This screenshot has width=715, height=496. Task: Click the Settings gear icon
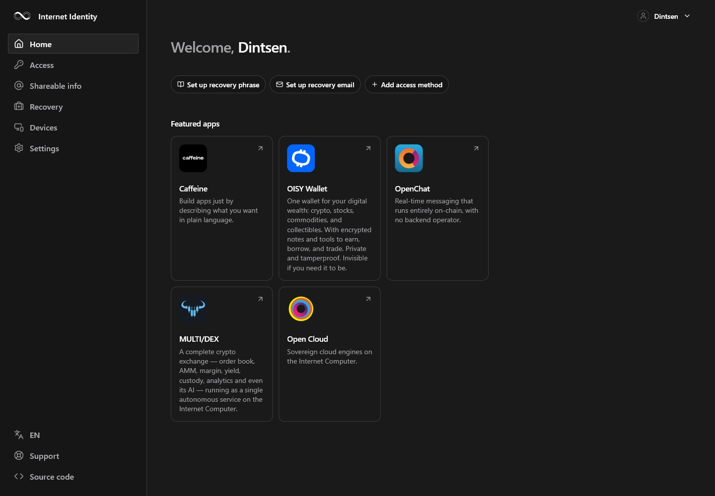pyautogui.click(x=19, y=148)
